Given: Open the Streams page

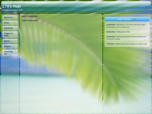Looking at the screenshot, I should pyautogui.click(x=10, y=46).
